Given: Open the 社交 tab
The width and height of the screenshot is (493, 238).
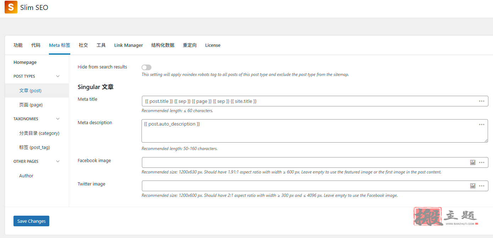Looking at the screenshot, I should click(83, 45).
